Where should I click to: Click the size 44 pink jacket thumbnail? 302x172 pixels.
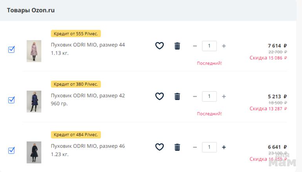pos(34,51)
